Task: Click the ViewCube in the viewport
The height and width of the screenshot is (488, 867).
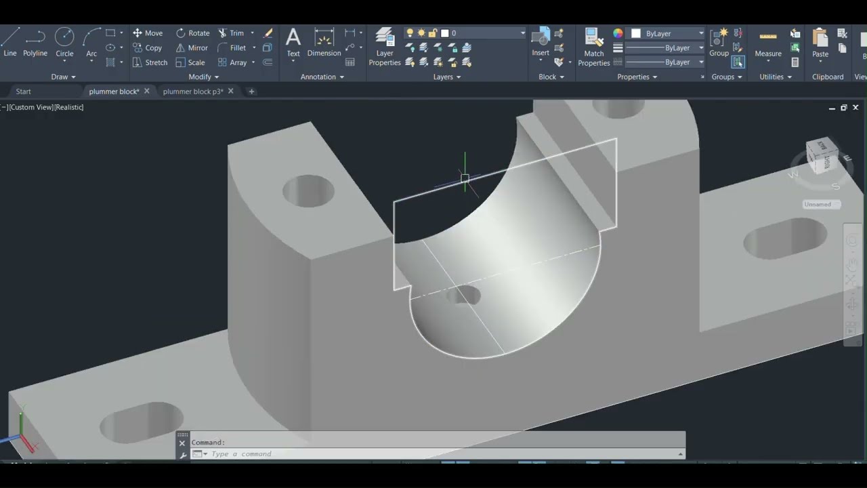Action: [x=823, y=156]
